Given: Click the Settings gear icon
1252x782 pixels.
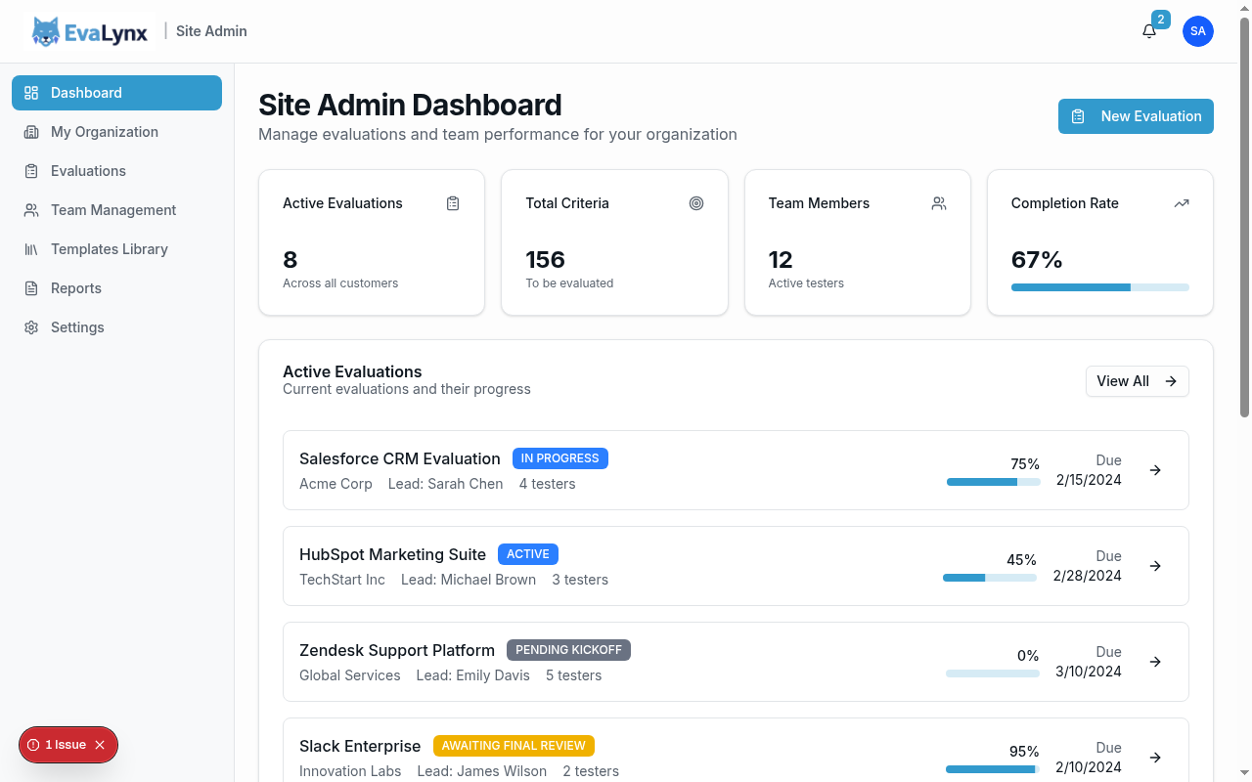Looking at the screenshot, I should [31, 327].
